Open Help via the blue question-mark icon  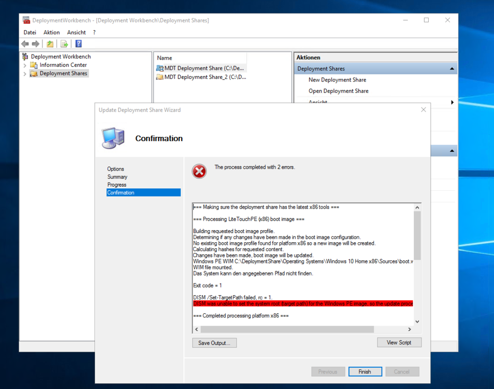click(78, 44)
